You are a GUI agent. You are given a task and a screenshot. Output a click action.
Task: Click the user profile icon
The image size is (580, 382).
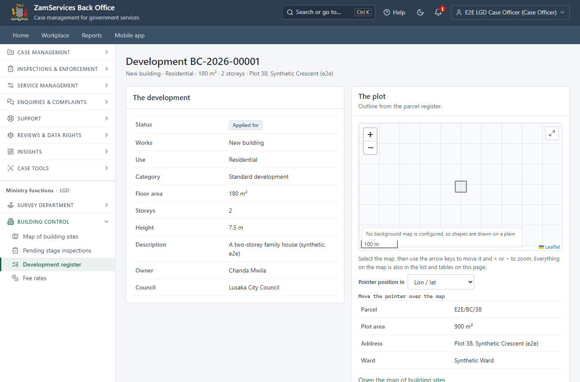[459, 12]
